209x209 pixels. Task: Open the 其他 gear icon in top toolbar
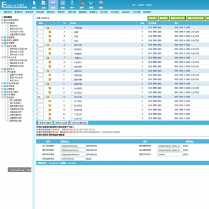(x=101, y=5)
